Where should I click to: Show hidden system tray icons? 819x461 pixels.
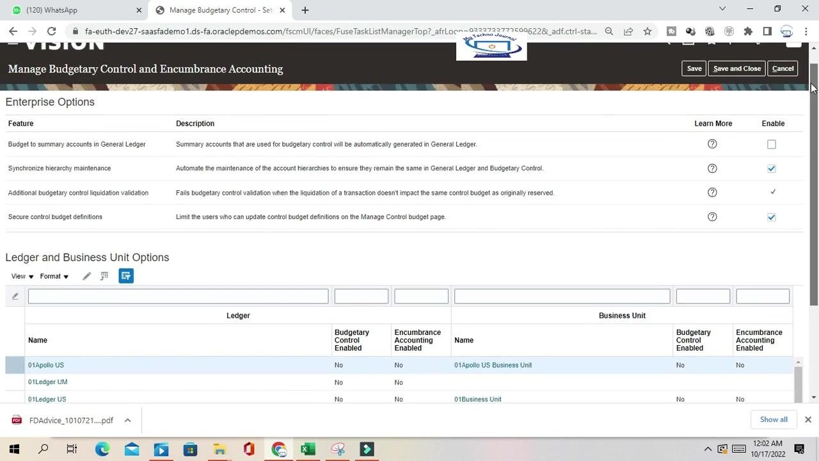[708, 449]
